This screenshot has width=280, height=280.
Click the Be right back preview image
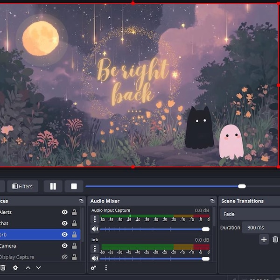click(139, 85)
